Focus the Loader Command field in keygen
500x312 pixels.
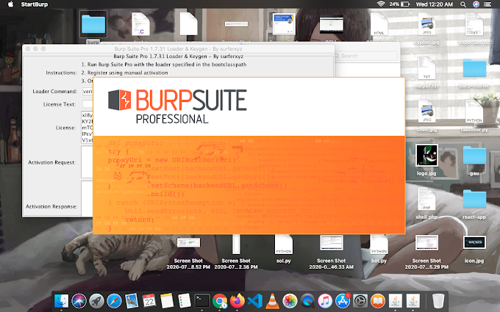[x=87, y=91]
